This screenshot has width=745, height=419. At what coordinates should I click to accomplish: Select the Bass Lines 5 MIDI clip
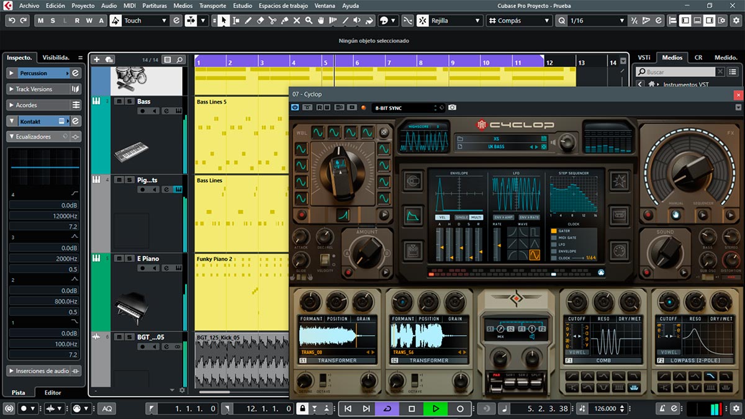point(242,135)
